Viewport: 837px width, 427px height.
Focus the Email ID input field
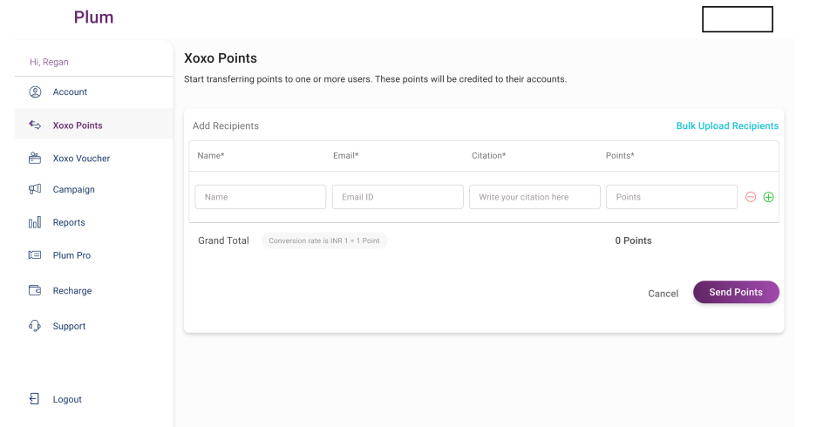(398, 197)
